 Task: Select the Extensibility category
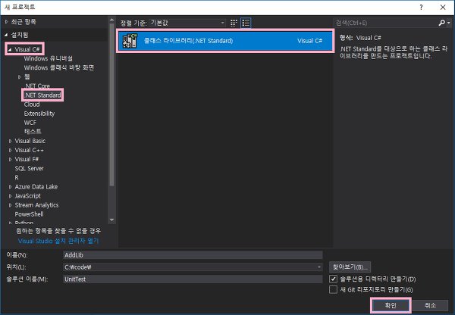(39, 114)
